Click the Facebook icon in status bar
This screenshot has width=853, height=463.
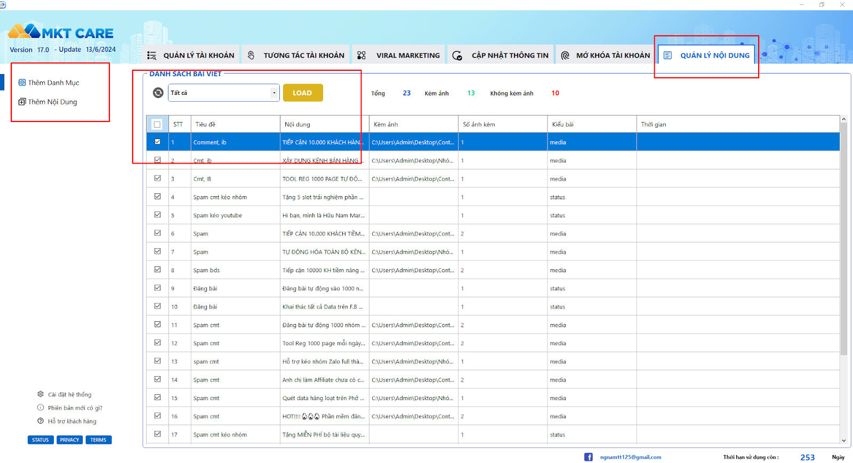pos(589,457)
